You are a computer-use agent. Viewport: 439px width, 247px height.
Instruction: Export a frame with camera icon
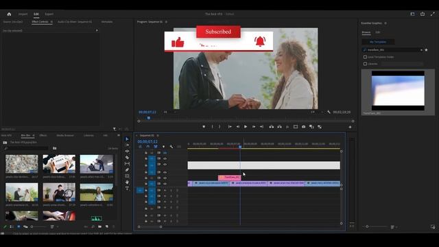point(303,127)
